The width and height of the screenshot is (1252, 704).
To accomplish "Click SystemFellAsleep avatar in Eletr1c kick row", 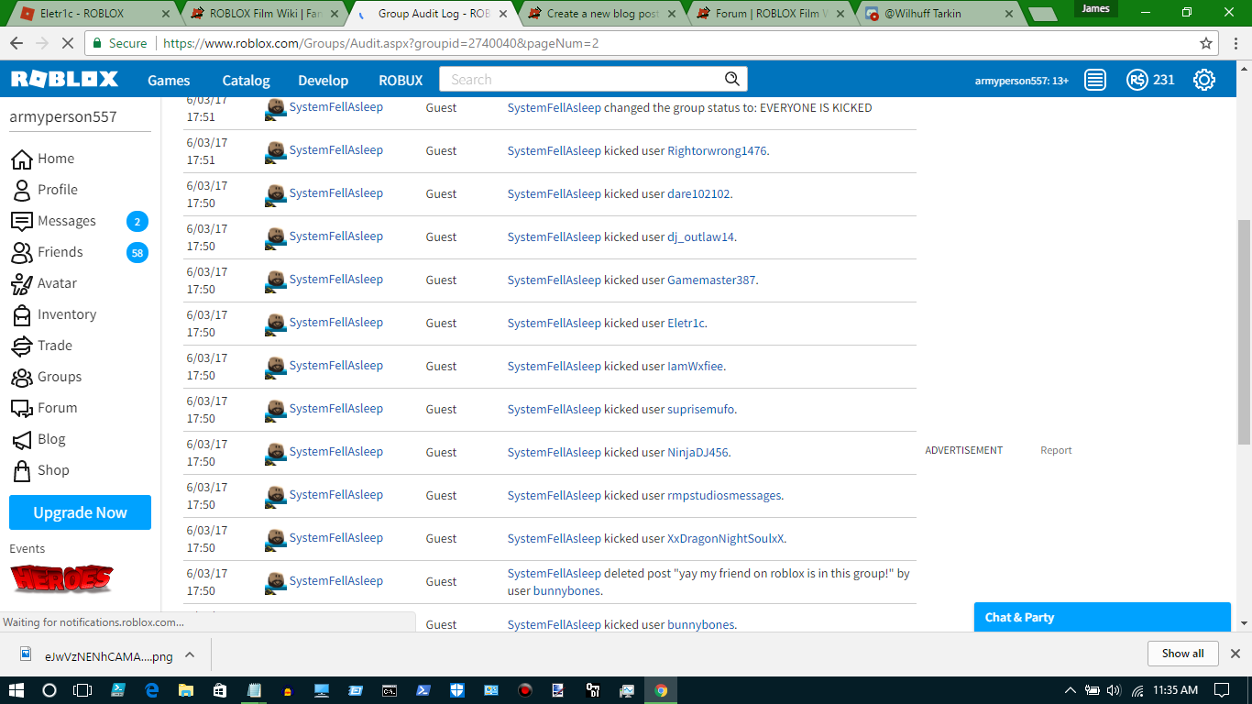I will pos(276,324).
